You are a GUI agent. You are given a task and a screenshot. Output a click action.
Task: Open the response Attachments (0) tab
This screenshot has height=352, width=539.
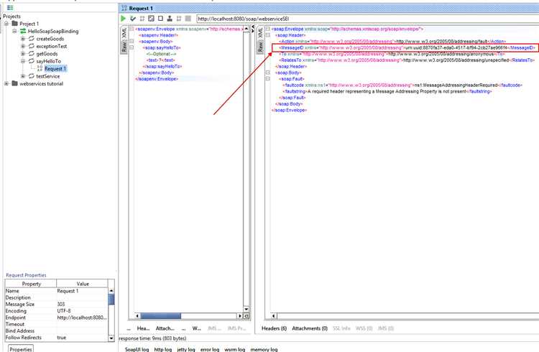point(310,328)
